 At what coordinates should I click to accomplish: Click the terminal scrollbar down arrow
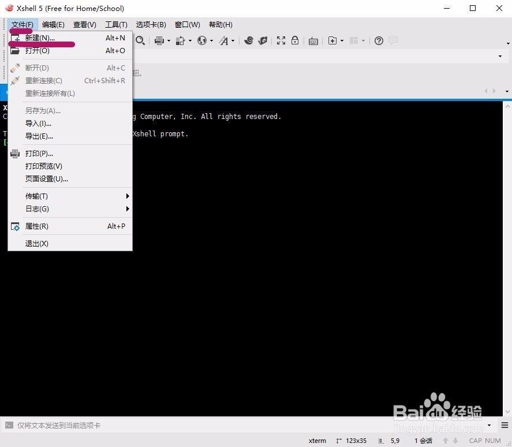pyautogui.click(x=507, y=411)
